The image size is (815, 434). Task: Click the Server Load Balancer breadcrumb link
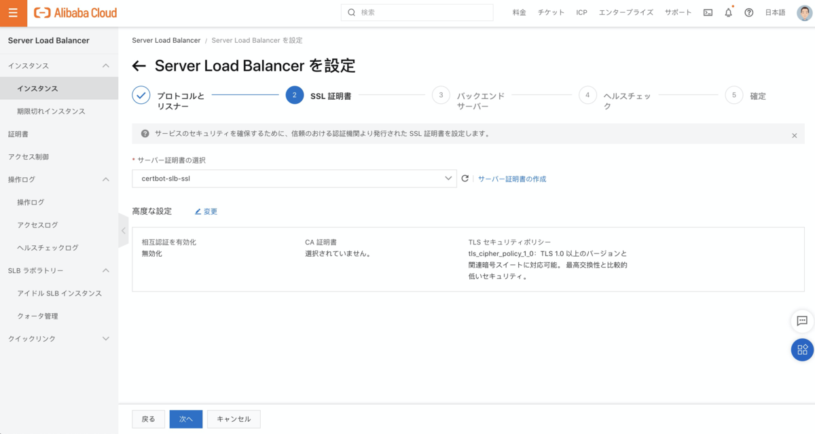coord(166,40)
